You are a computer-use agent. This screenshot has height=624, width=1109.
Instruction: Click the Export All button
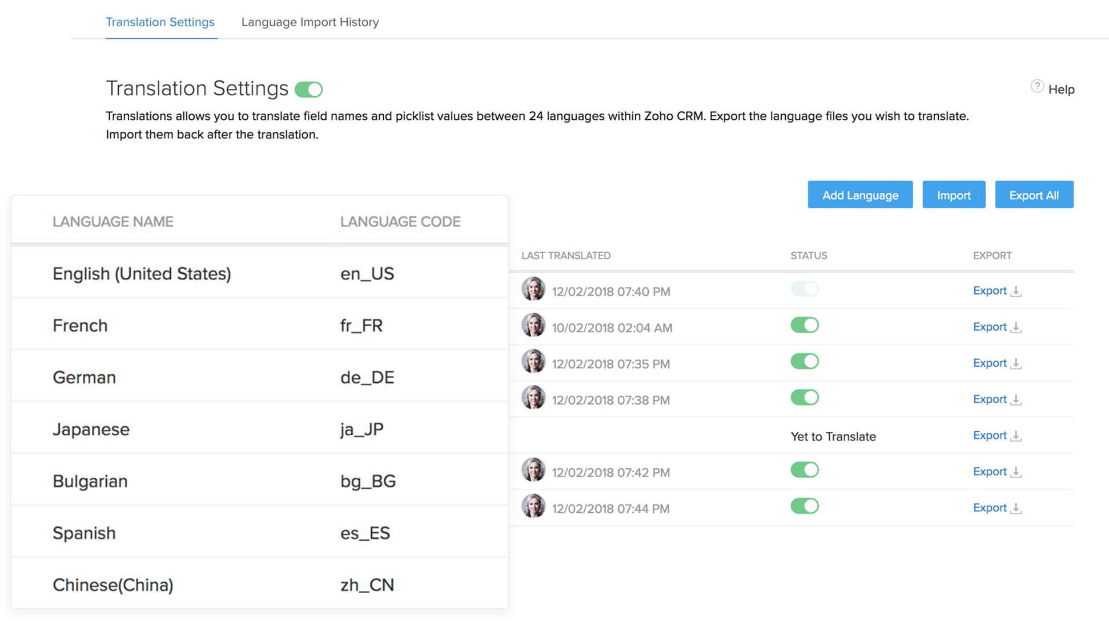tap(1034, 195)
